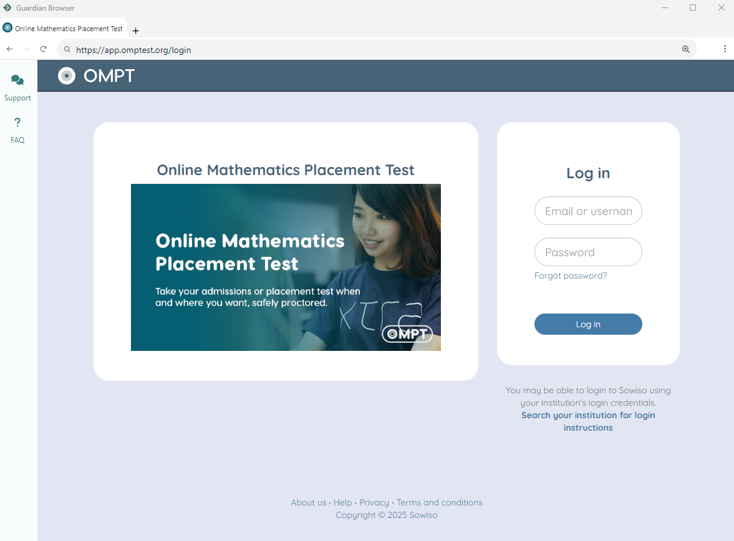
Task: Open the Support chat icon in sidebar
Action: (x=17, y=80)
